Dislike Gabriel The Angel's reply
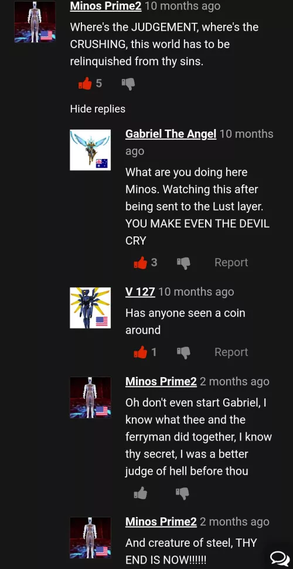 (x=183, y=263)
